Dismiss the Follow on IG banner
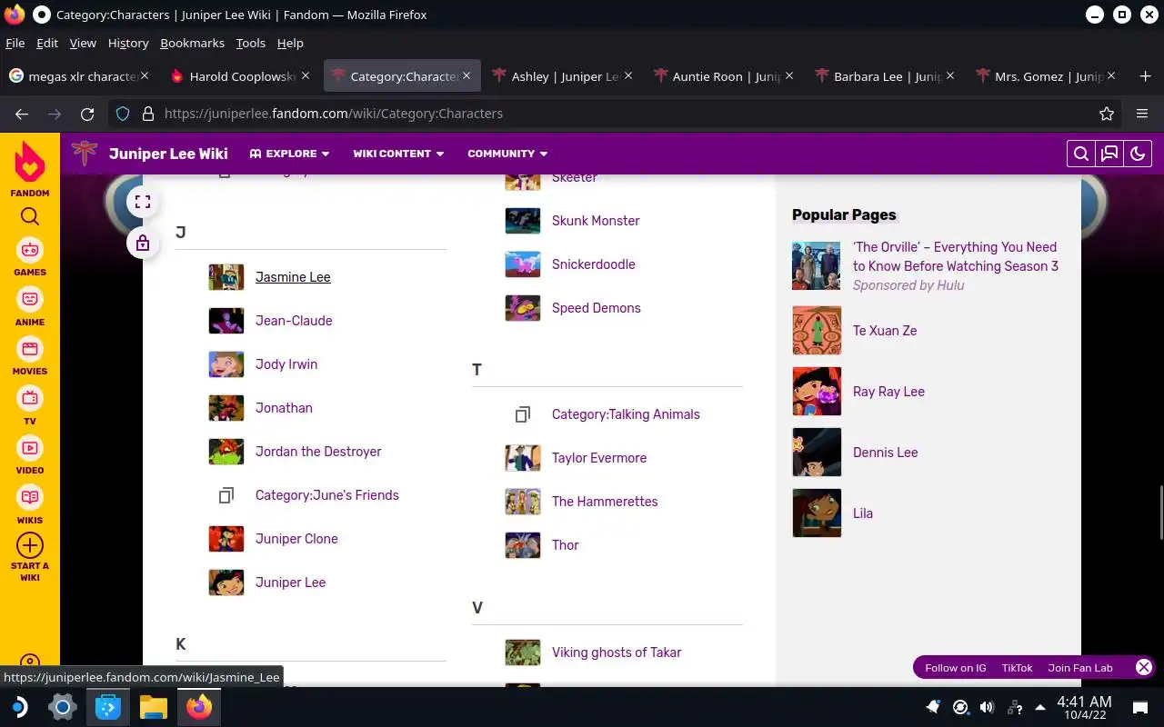The image size is (1164, 727). coord(1144,667)
